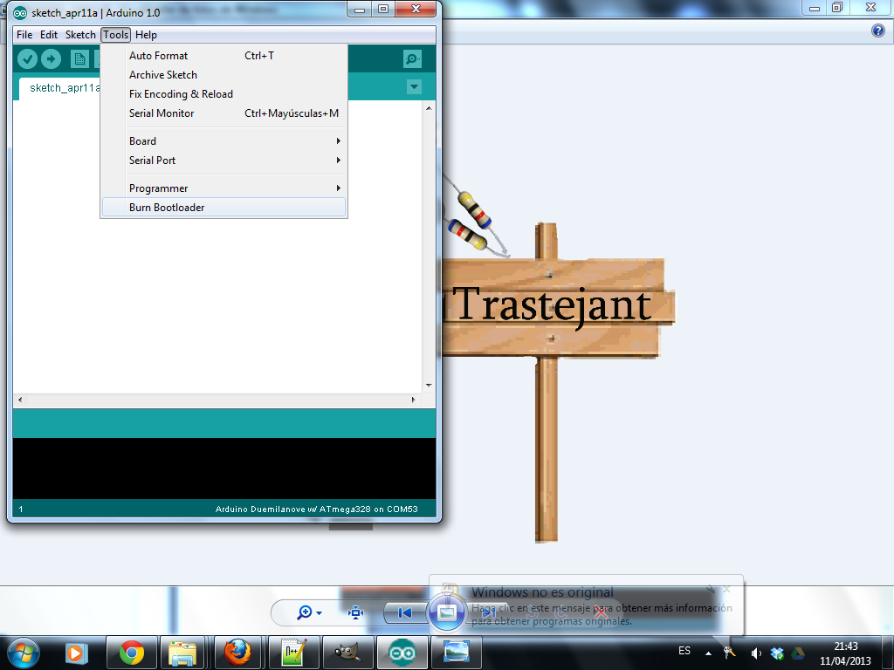Expand the Programmer submenu
Viewport: 894px width, 670px height.
223,188
